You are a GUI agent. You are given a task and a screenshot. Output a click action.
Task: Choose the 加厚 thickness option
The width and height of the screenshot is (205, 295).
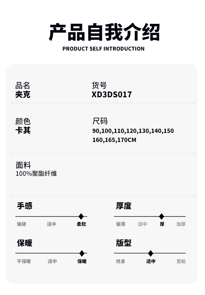[x=181, y=224]
